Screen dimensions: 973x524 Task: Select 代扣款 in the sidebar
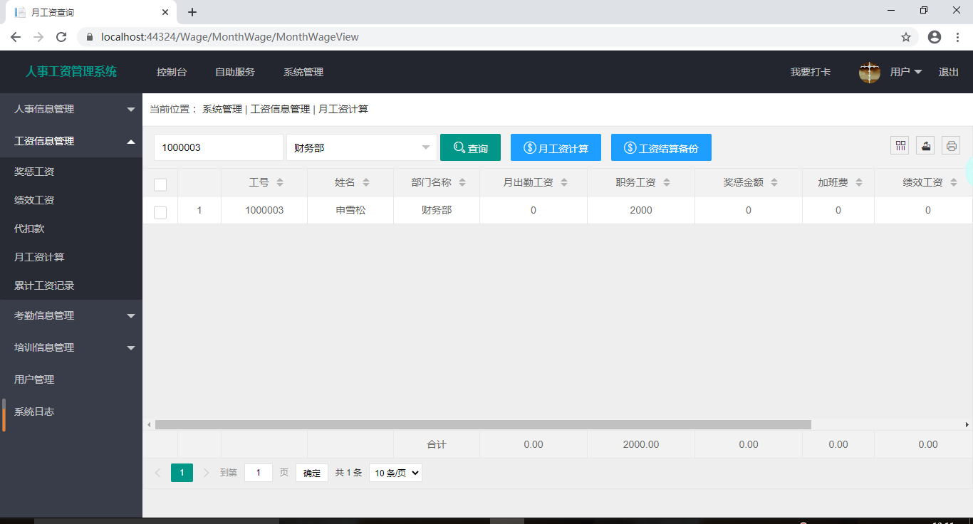point(71,229)
